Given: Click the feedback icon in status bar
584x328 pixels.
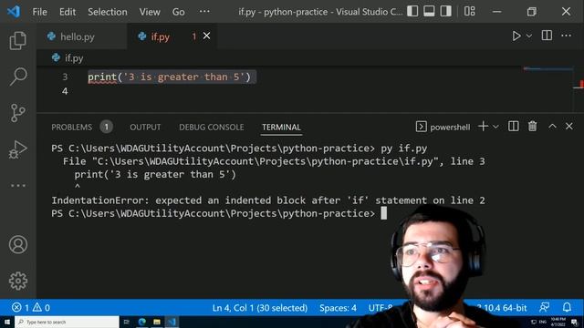Looking at the screenshot, I should pyautogui.click(x=545, y=307).
